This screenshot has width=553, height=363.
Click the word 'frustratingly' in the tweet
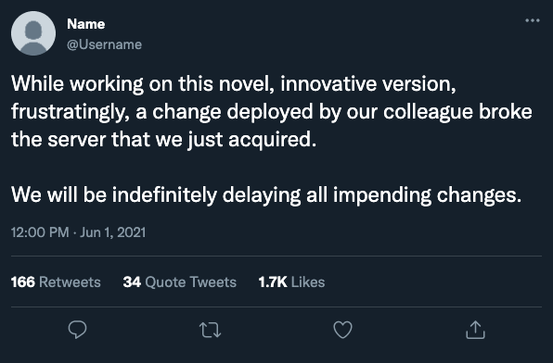(71, 112)
